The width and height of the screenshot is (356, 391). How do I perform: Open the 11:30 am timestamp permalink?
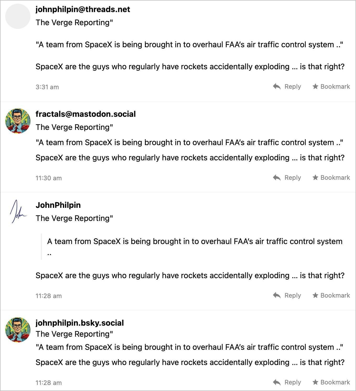[48, 178]
